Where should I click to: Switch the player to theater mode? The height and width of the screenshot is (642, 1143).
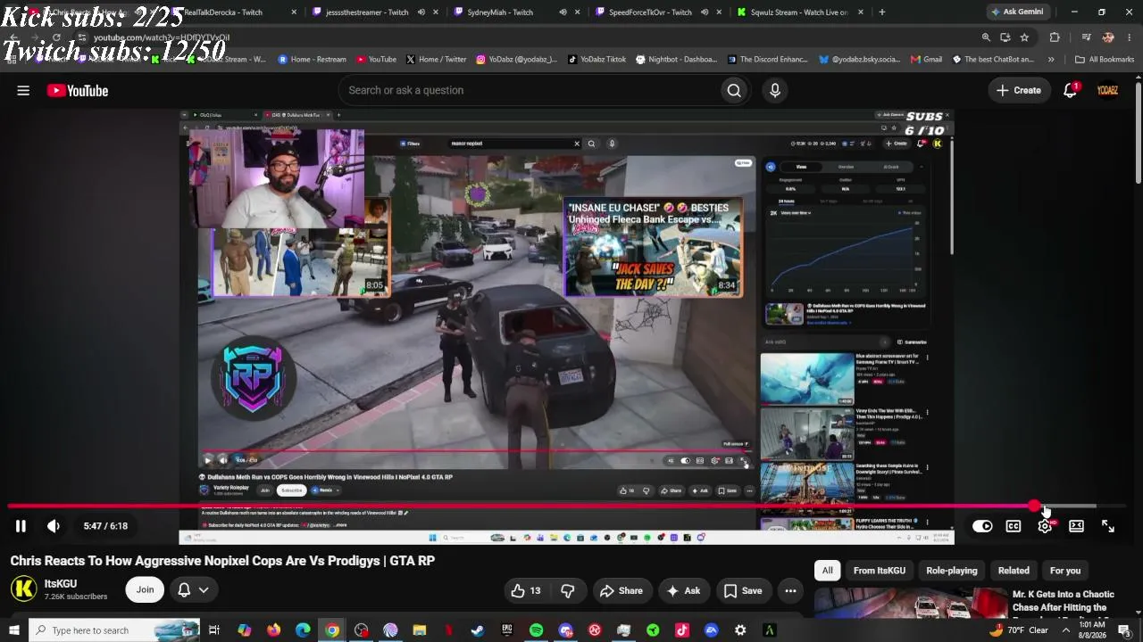(1076, 526)
